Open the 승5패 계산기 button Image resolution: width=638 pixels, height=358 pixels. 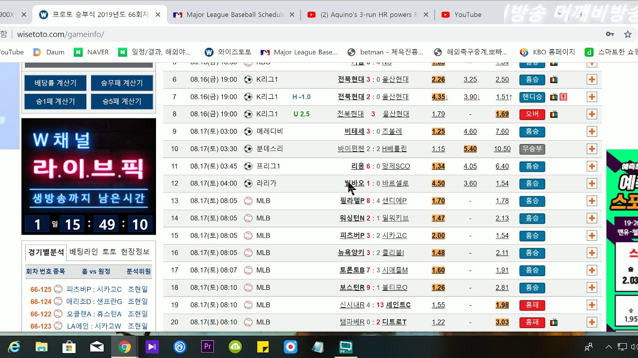click(x=122, y=101)
